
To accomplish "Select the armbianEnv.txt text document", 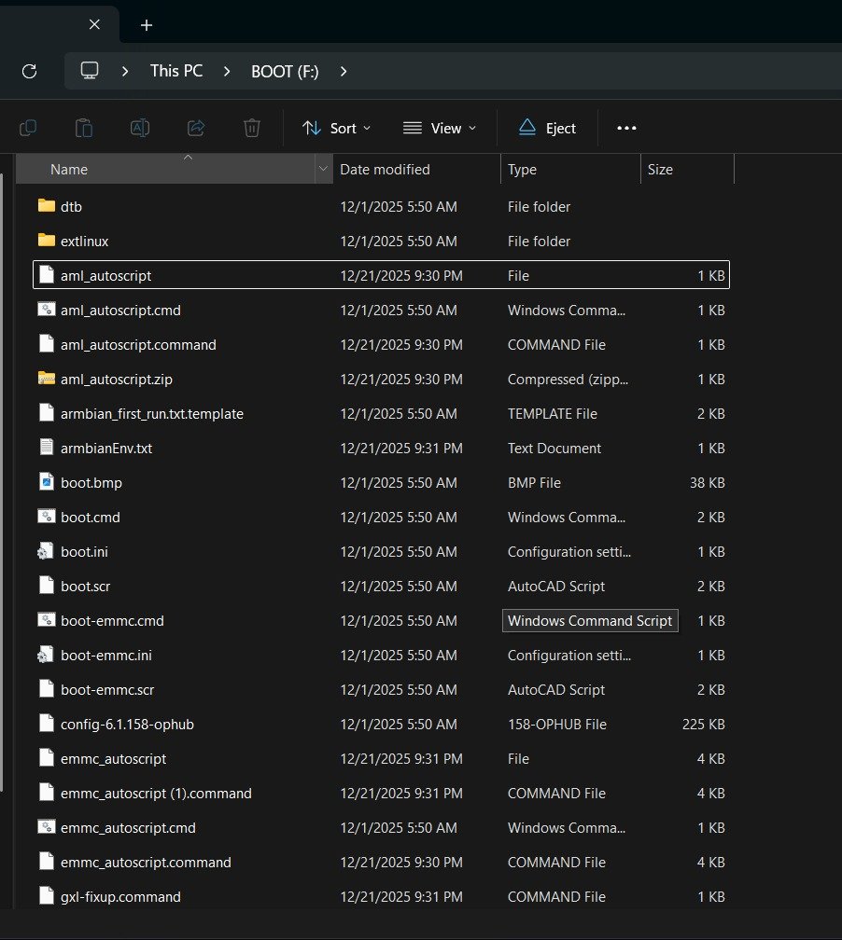I will click(105, 449).
